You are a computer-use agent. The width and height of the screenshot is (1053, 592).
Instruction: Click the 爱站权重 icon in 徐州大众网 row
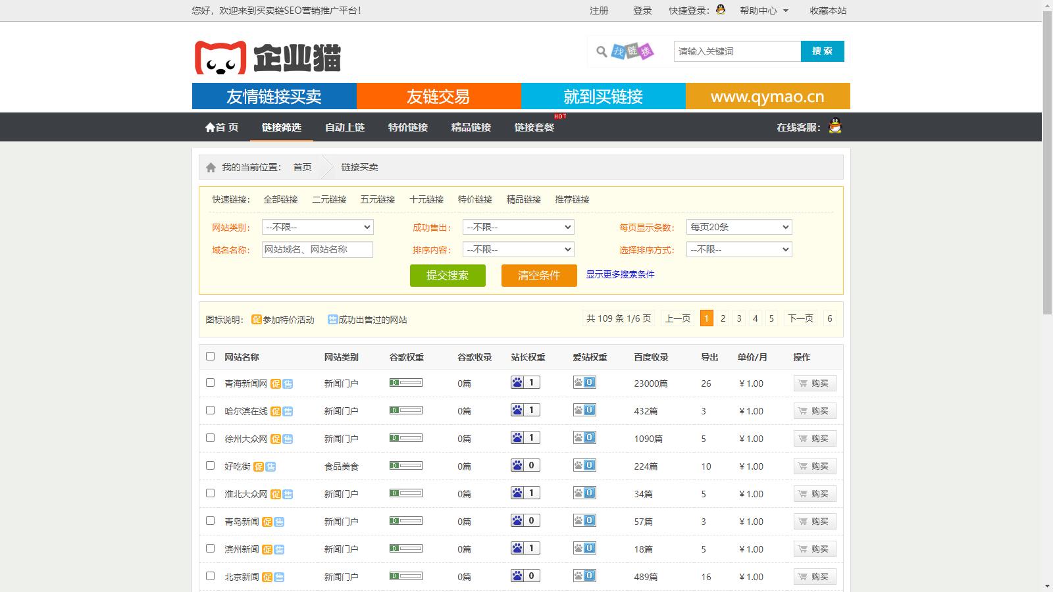coord(584,437)
